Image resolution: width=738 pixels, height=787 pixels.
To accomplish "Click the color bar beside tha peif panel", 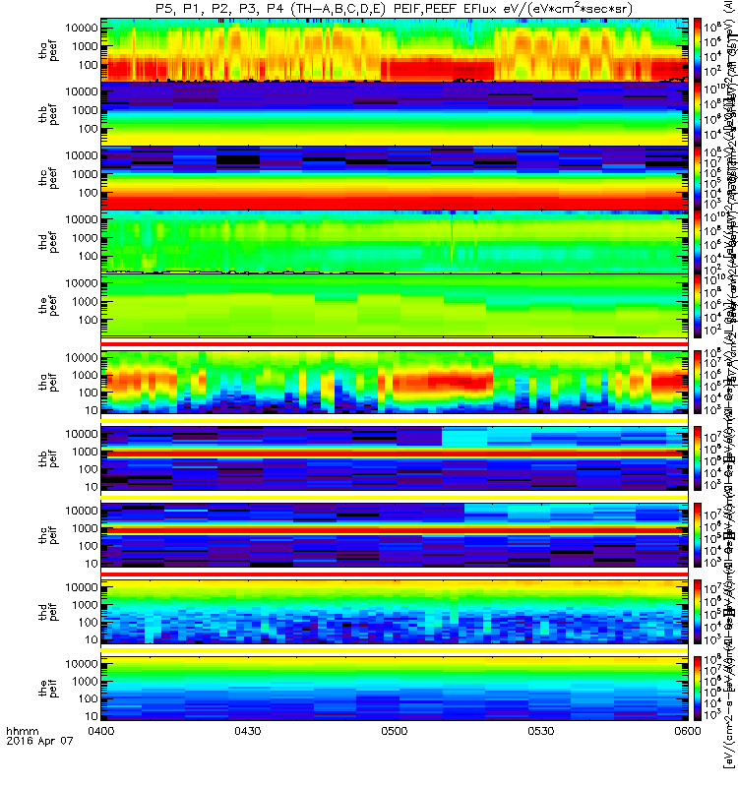I will (698, 382).
